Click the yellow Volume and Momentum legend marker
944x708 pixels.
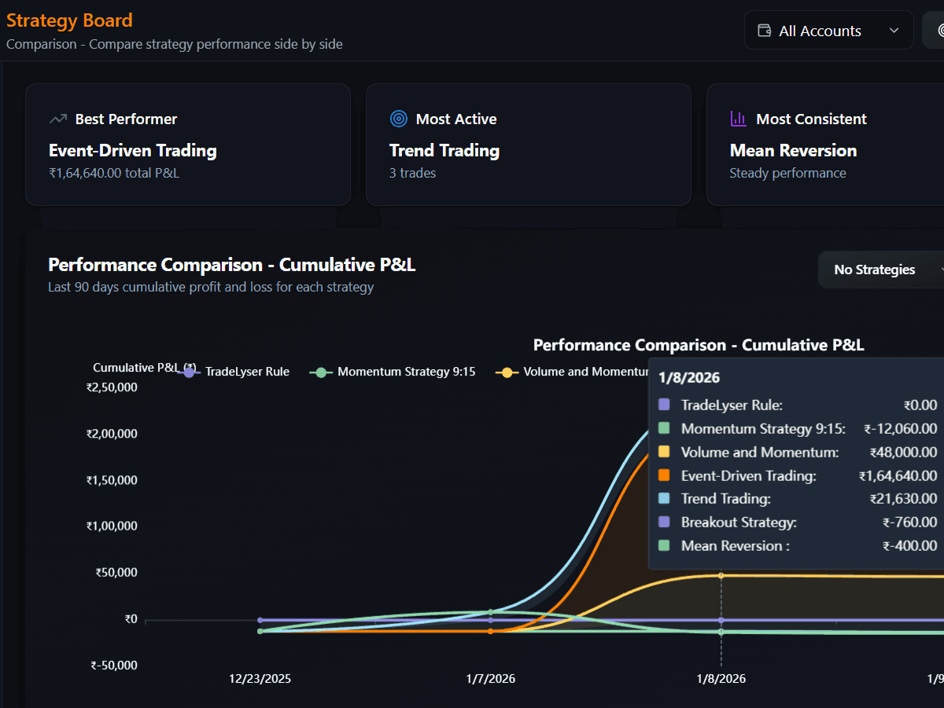pyautogui.click(x=507, y=372)
